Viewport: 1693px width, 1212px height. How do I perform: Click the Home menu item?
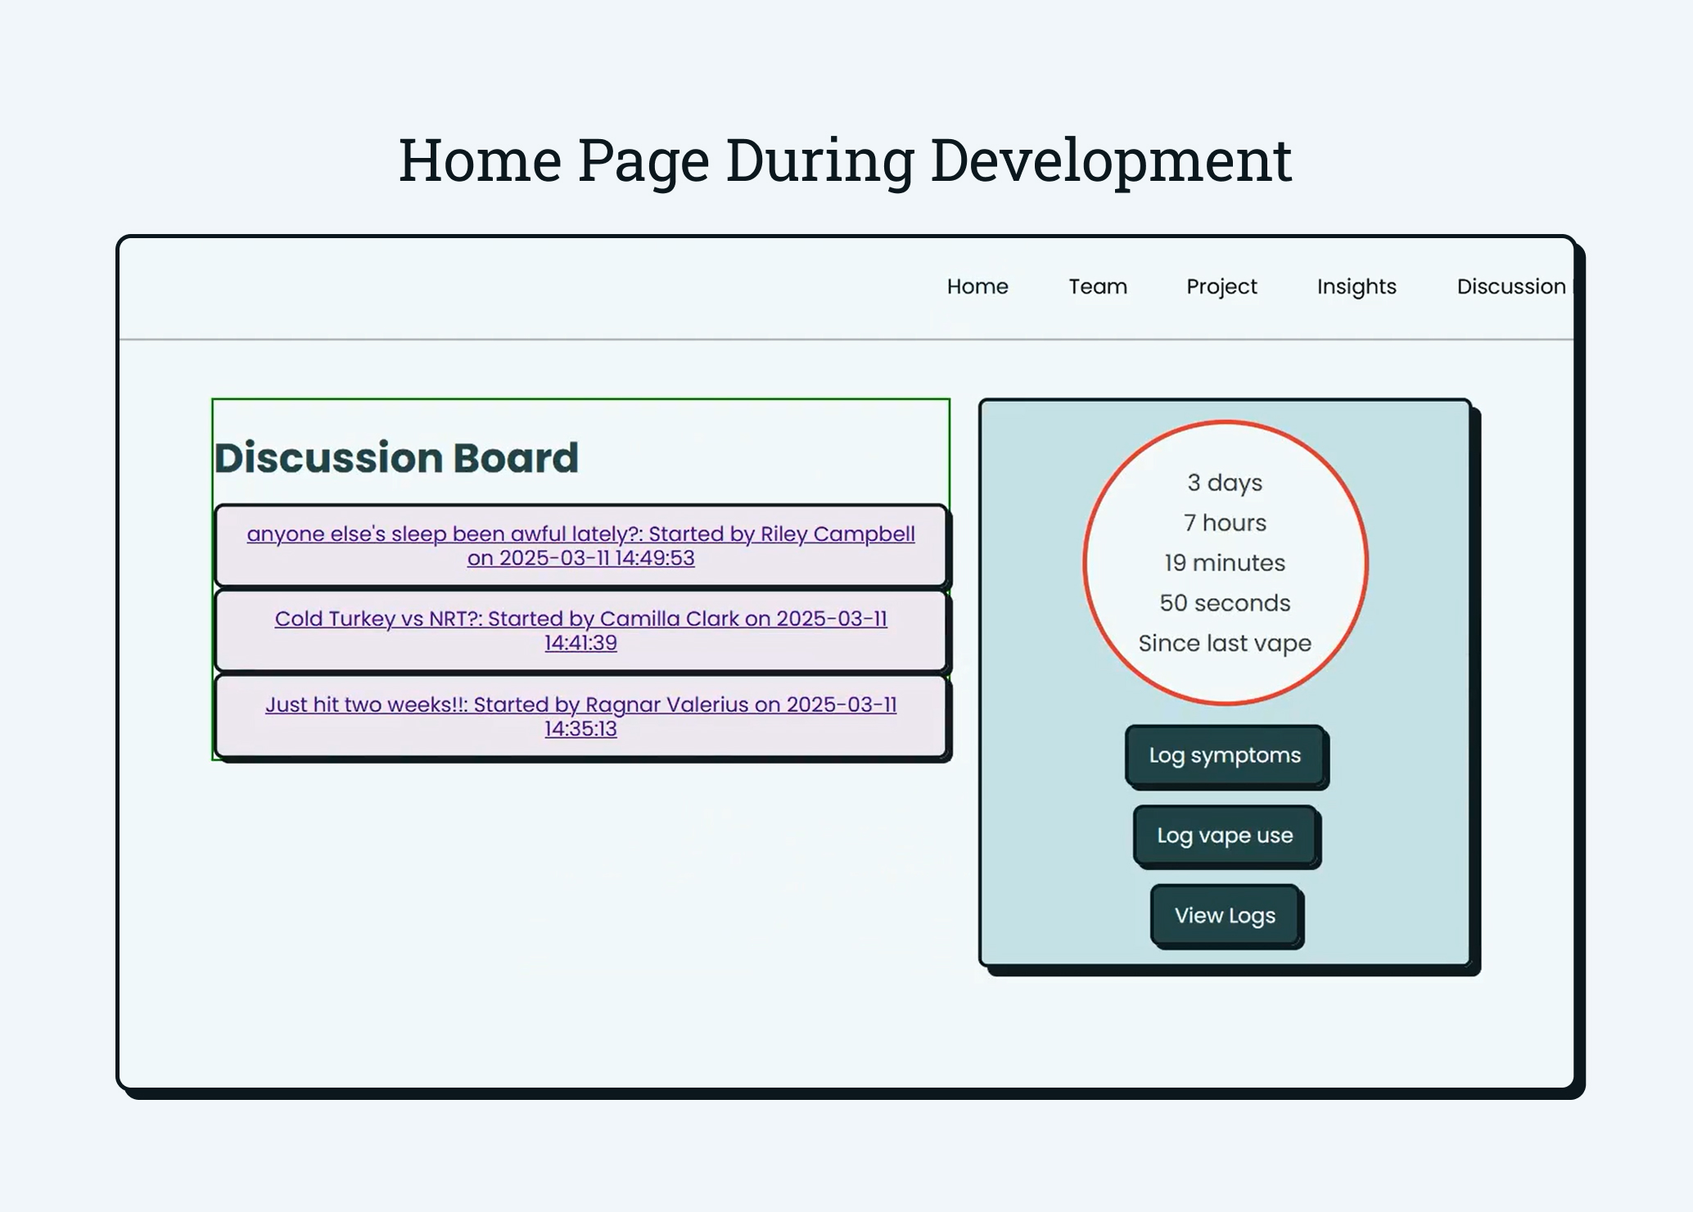tap(977, 286)
